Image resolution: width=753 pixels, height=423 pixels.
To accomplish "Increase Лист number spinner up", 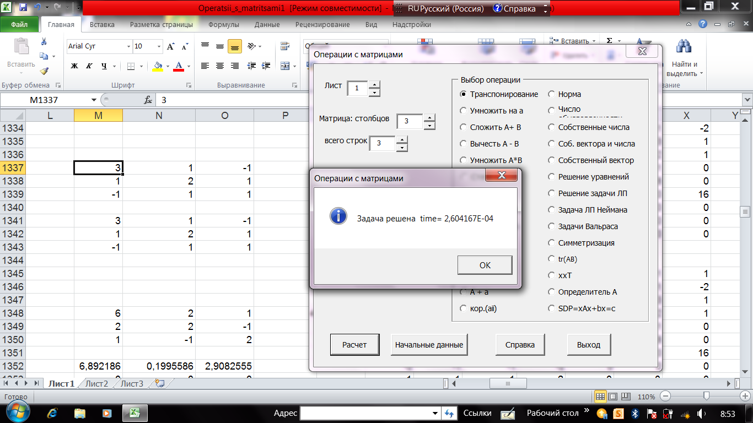I will (x=374, y=84).
